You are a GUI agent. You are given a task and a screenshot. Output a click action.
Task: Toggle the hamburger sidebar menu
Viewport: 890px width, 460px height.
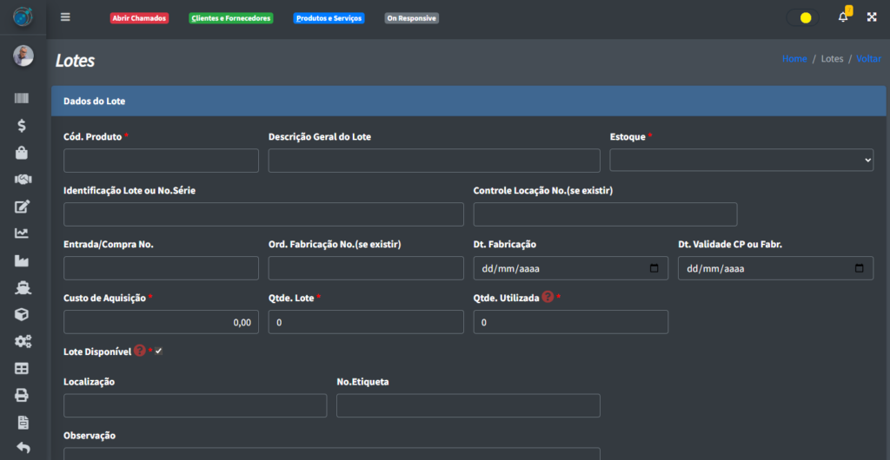click(65, 17)
